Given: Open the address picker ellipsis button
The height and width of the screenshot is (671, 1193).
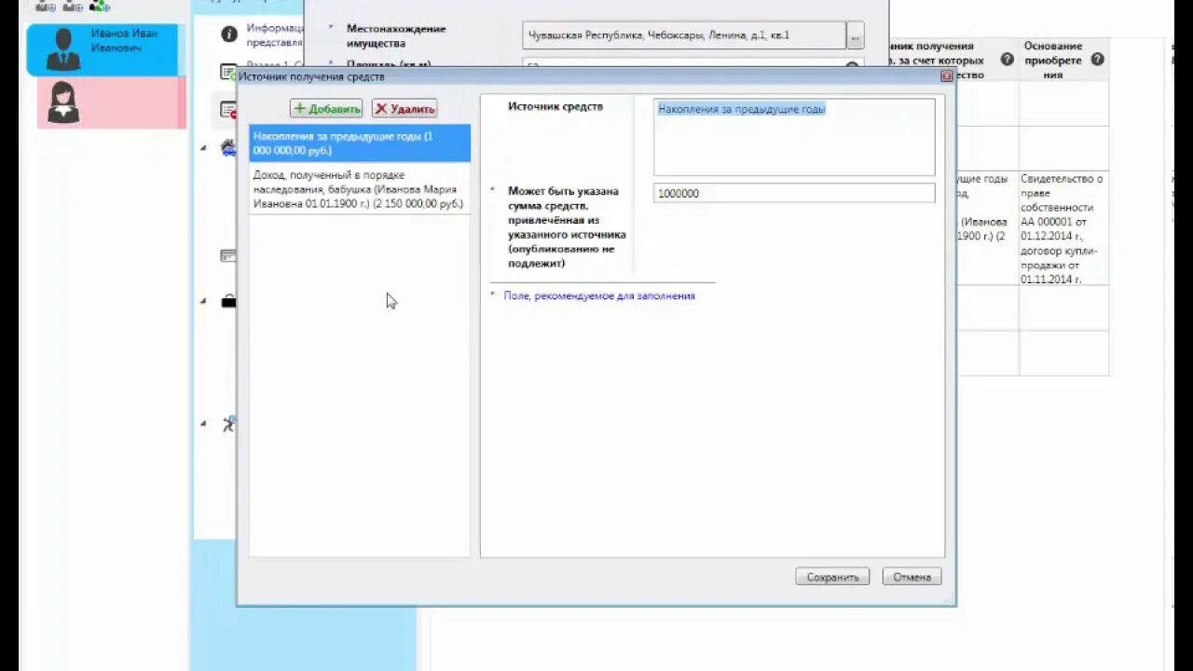Looking at the screenshot, I should pos(855,35).
